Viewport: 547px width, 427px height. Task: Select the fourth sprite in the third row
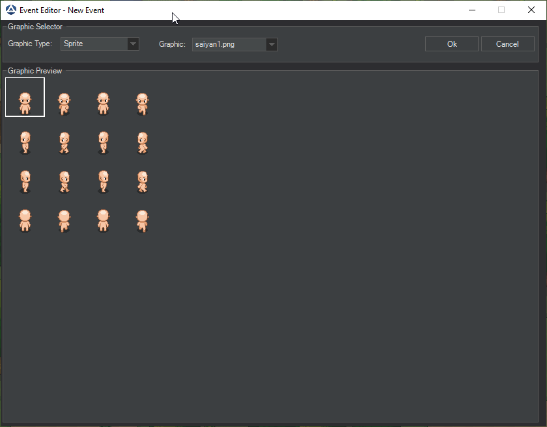coord(142,181)
